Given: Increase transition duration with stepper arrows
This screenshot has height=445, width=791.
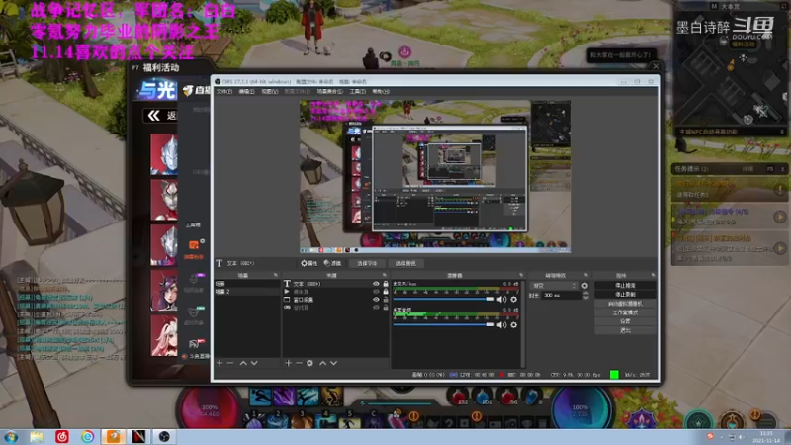Looking at the screenshot, I should (x=585, y=294).
